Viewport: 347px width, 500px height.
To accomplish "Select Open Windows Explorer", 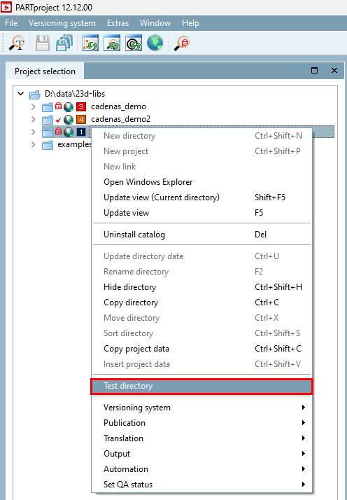I will point(201,182).
